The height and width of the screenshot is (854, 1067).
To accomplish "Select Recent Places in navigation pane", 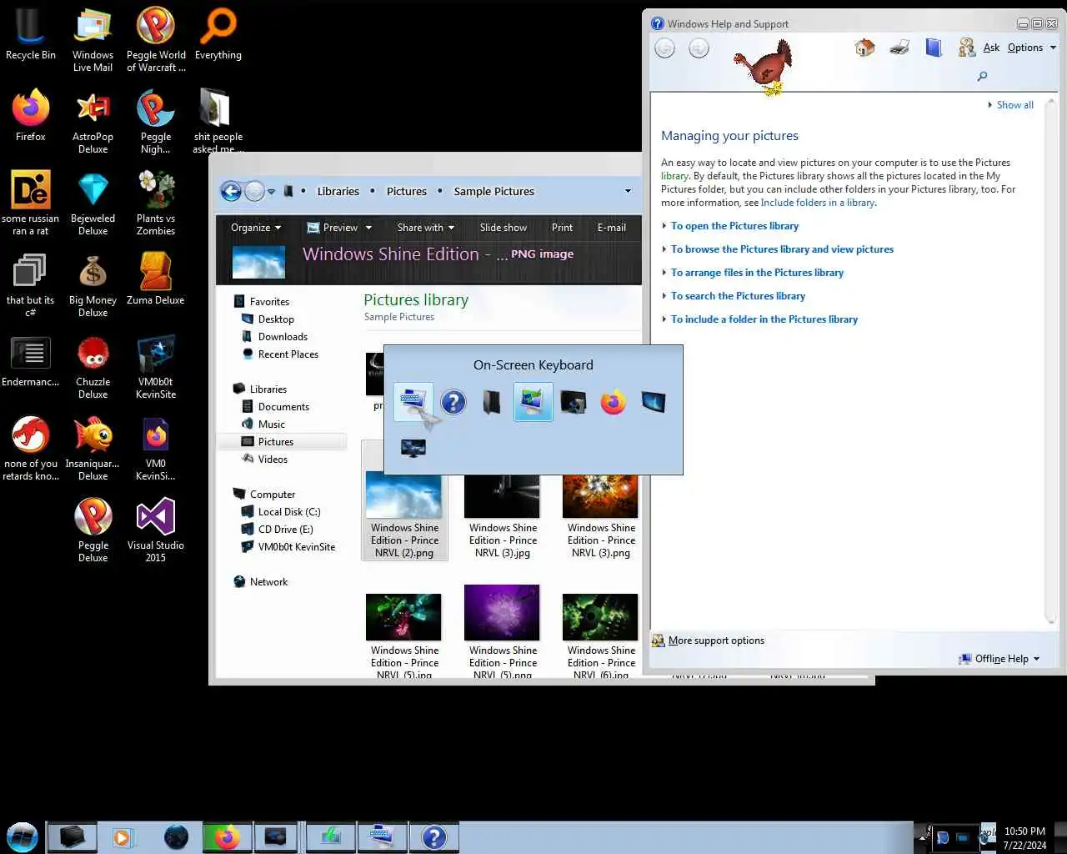I will (x=288, y=354).
